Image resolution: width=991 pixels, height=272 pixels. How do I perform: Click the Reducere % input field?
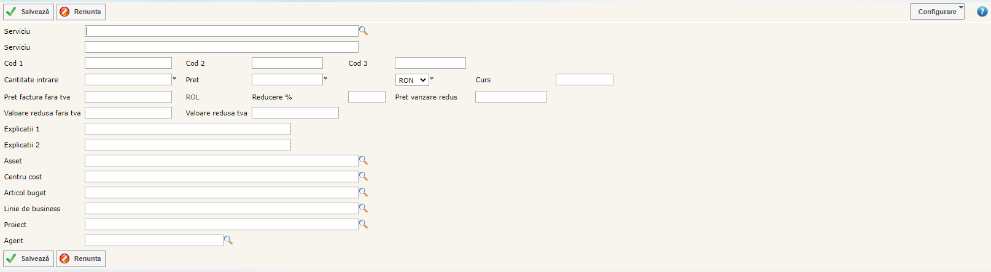point(367,97)
